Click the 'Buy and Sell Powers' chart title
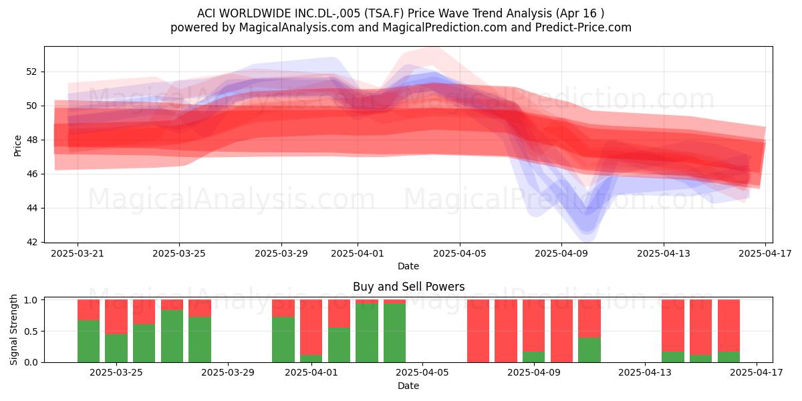 click(408, 287)
